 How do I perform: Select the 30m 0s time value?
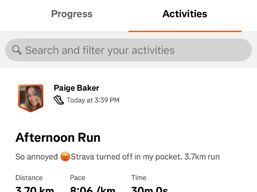click(149, 189)
